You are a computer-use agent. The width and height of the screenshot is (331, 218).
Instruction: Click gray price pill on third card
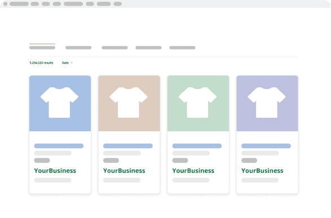(x=180, y=161)
